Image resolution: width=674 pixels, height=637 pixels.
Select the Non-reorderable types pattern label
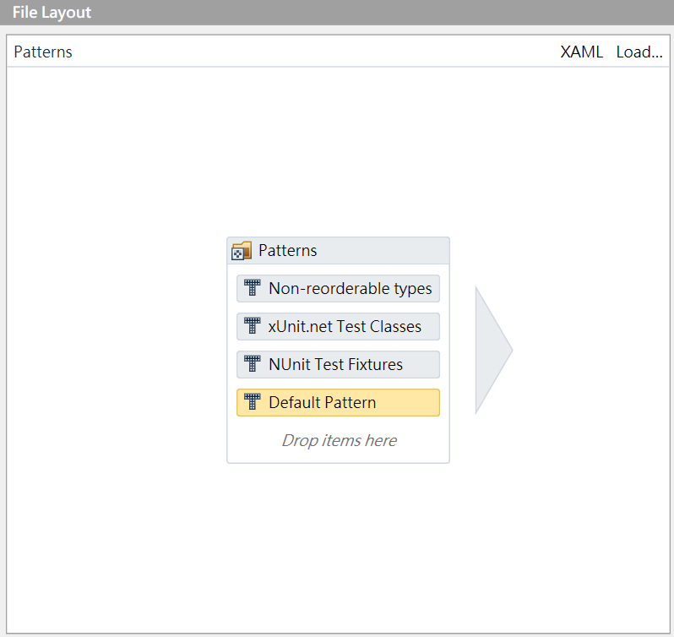(350, 288)
